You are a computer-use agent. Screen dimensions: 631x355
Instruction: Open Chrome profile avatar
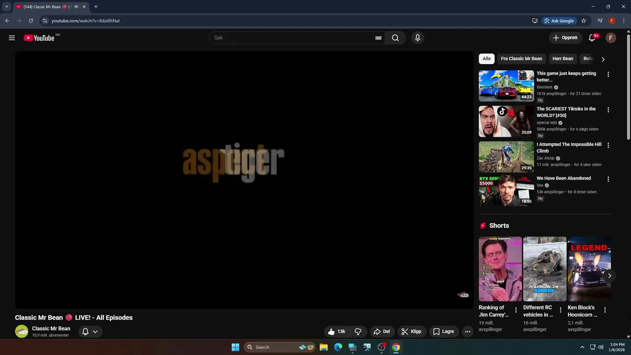coord(612,21)
